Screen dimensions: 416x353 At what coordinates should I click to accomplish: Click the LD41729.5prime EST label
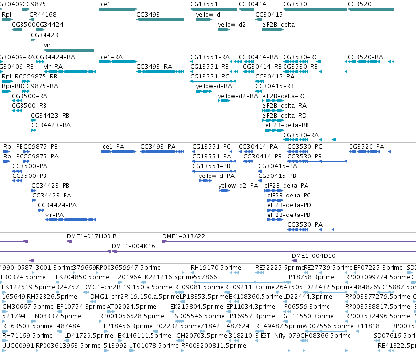pos(88,336)
